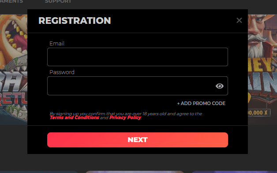Click the Email field label
The width and height of the screenshot is (277, 173).
click(x=57, y=44)
